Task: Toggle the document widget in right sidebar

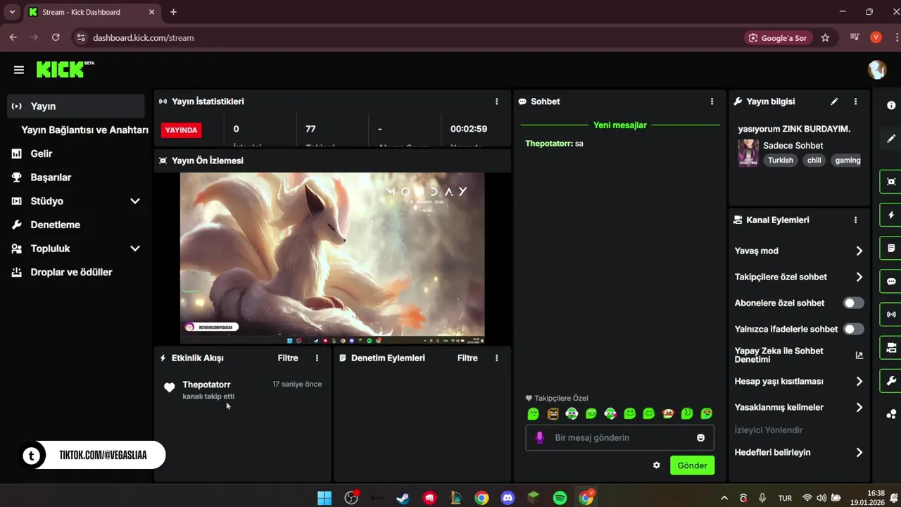Action: pyautogui.click(x=891, y=248)
